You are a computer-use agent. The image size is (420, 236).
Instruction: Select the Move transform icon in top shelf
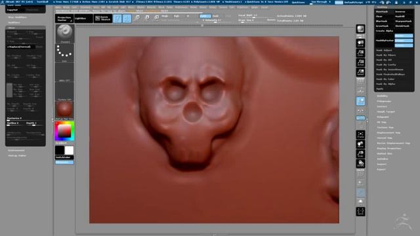point(137,18)
